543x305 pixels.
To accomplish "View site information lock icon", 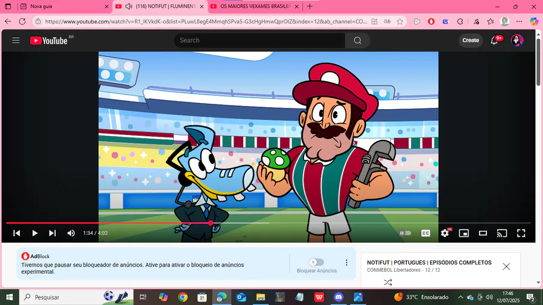I will [38, 22].
